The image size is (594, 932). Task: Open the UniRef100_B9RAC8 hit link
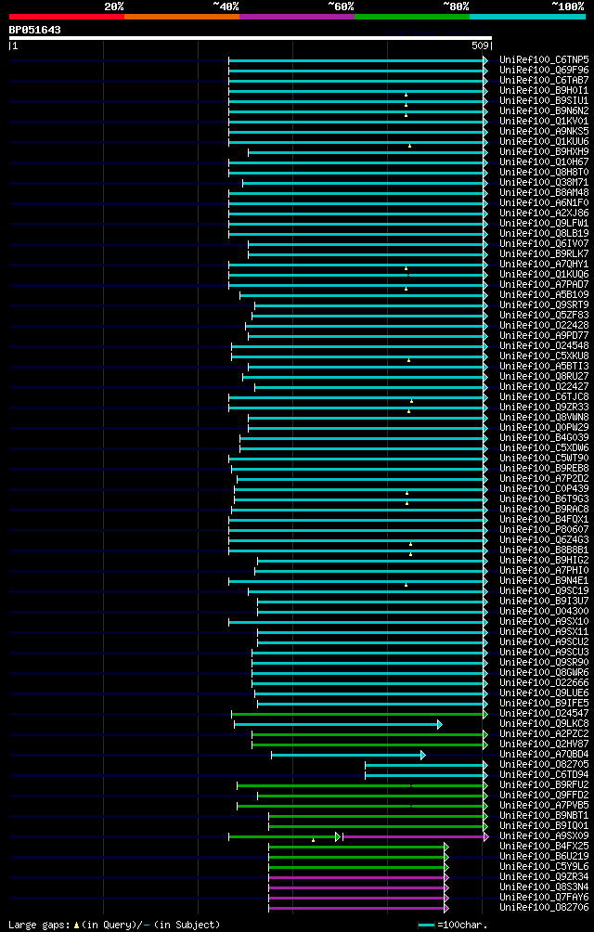544,510
